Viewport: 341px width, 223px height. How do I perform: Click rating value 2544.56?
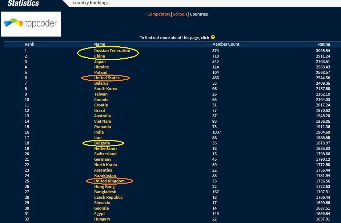323,78
